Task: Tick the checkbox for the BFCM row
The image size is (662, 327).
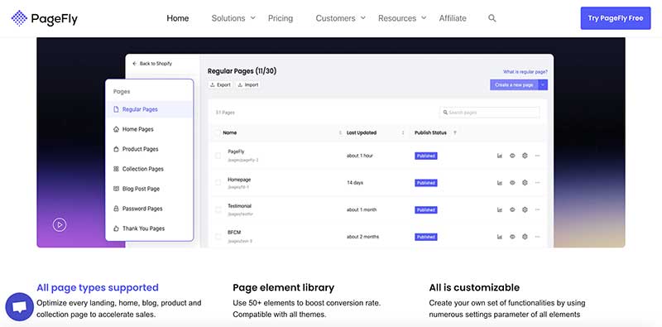Action: 218,237
